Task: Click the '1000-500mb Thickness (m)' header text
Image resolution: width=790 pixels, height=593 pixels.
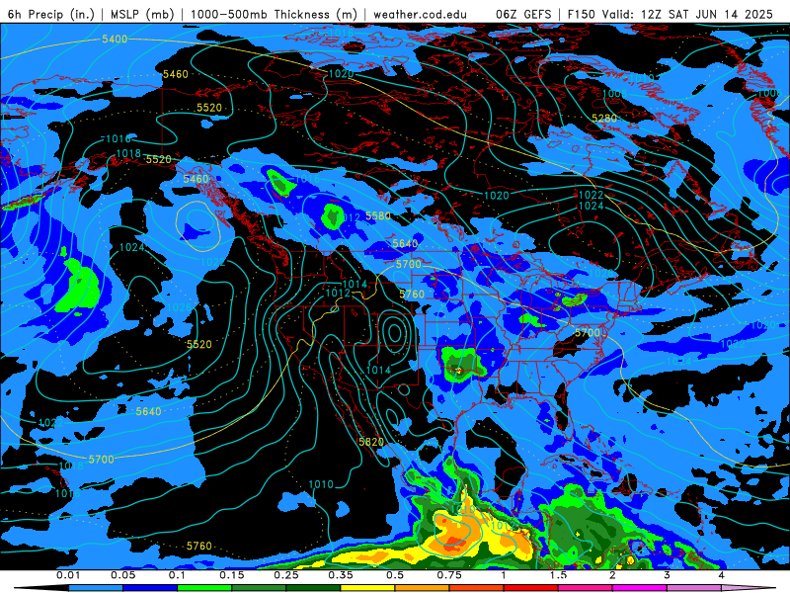Action: [274, 14]
